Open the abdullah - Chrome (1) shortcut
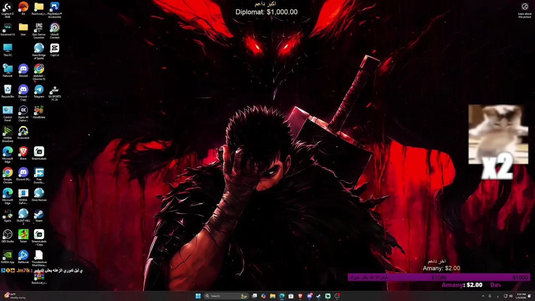This screenshot has height=301, width=535. pos(39,72)
